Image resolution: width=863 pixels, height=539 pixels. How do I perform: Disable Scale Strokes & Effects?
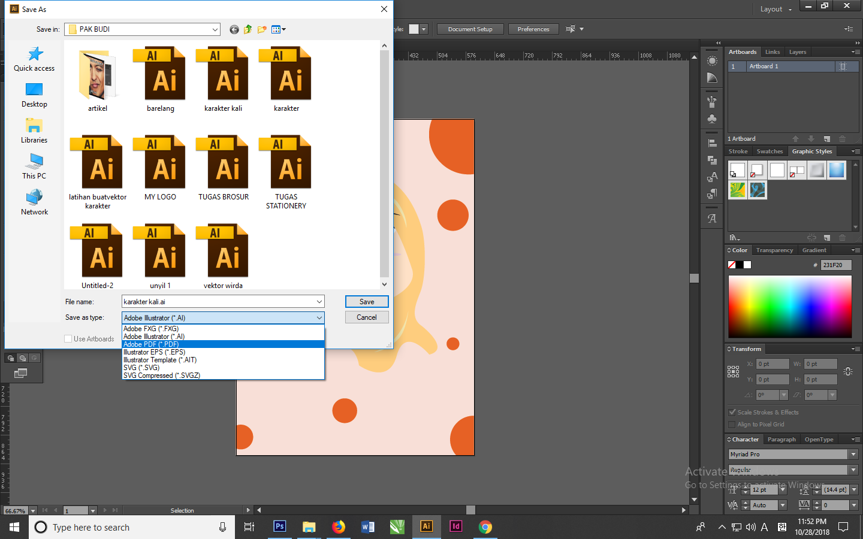pos(732,412)
